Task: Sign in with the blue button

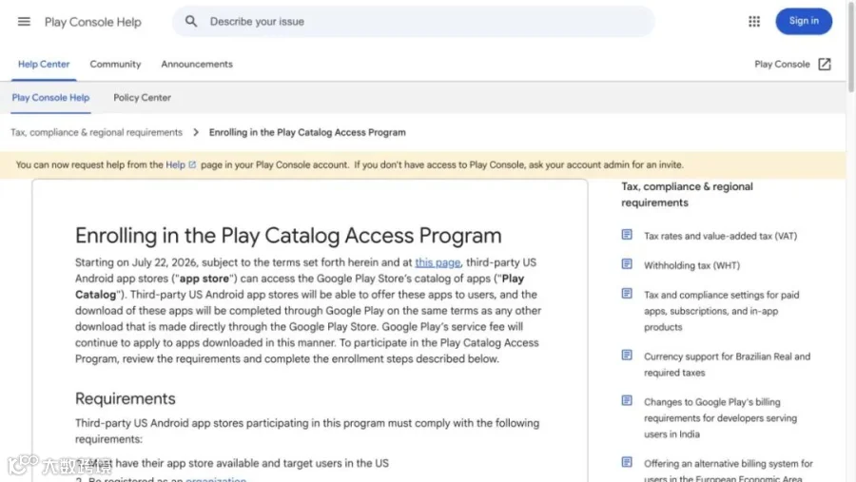Action: (x=804, y=21)
